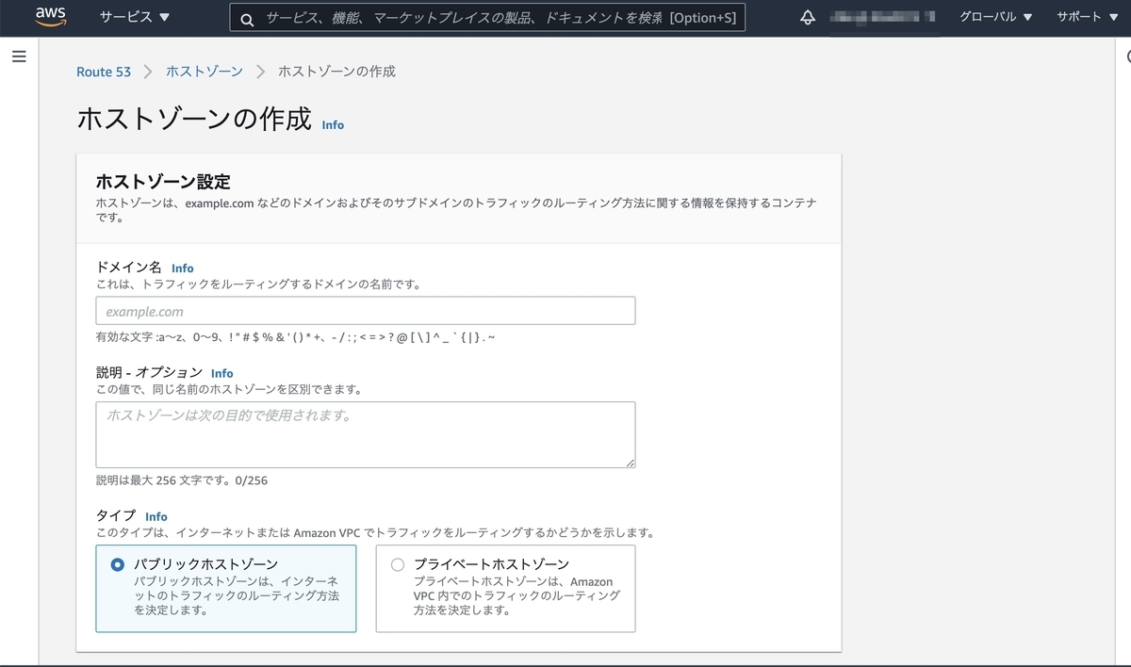Open Info link beside ドメイン名
Screen dimensions: 1131x667
coord(182,268)
